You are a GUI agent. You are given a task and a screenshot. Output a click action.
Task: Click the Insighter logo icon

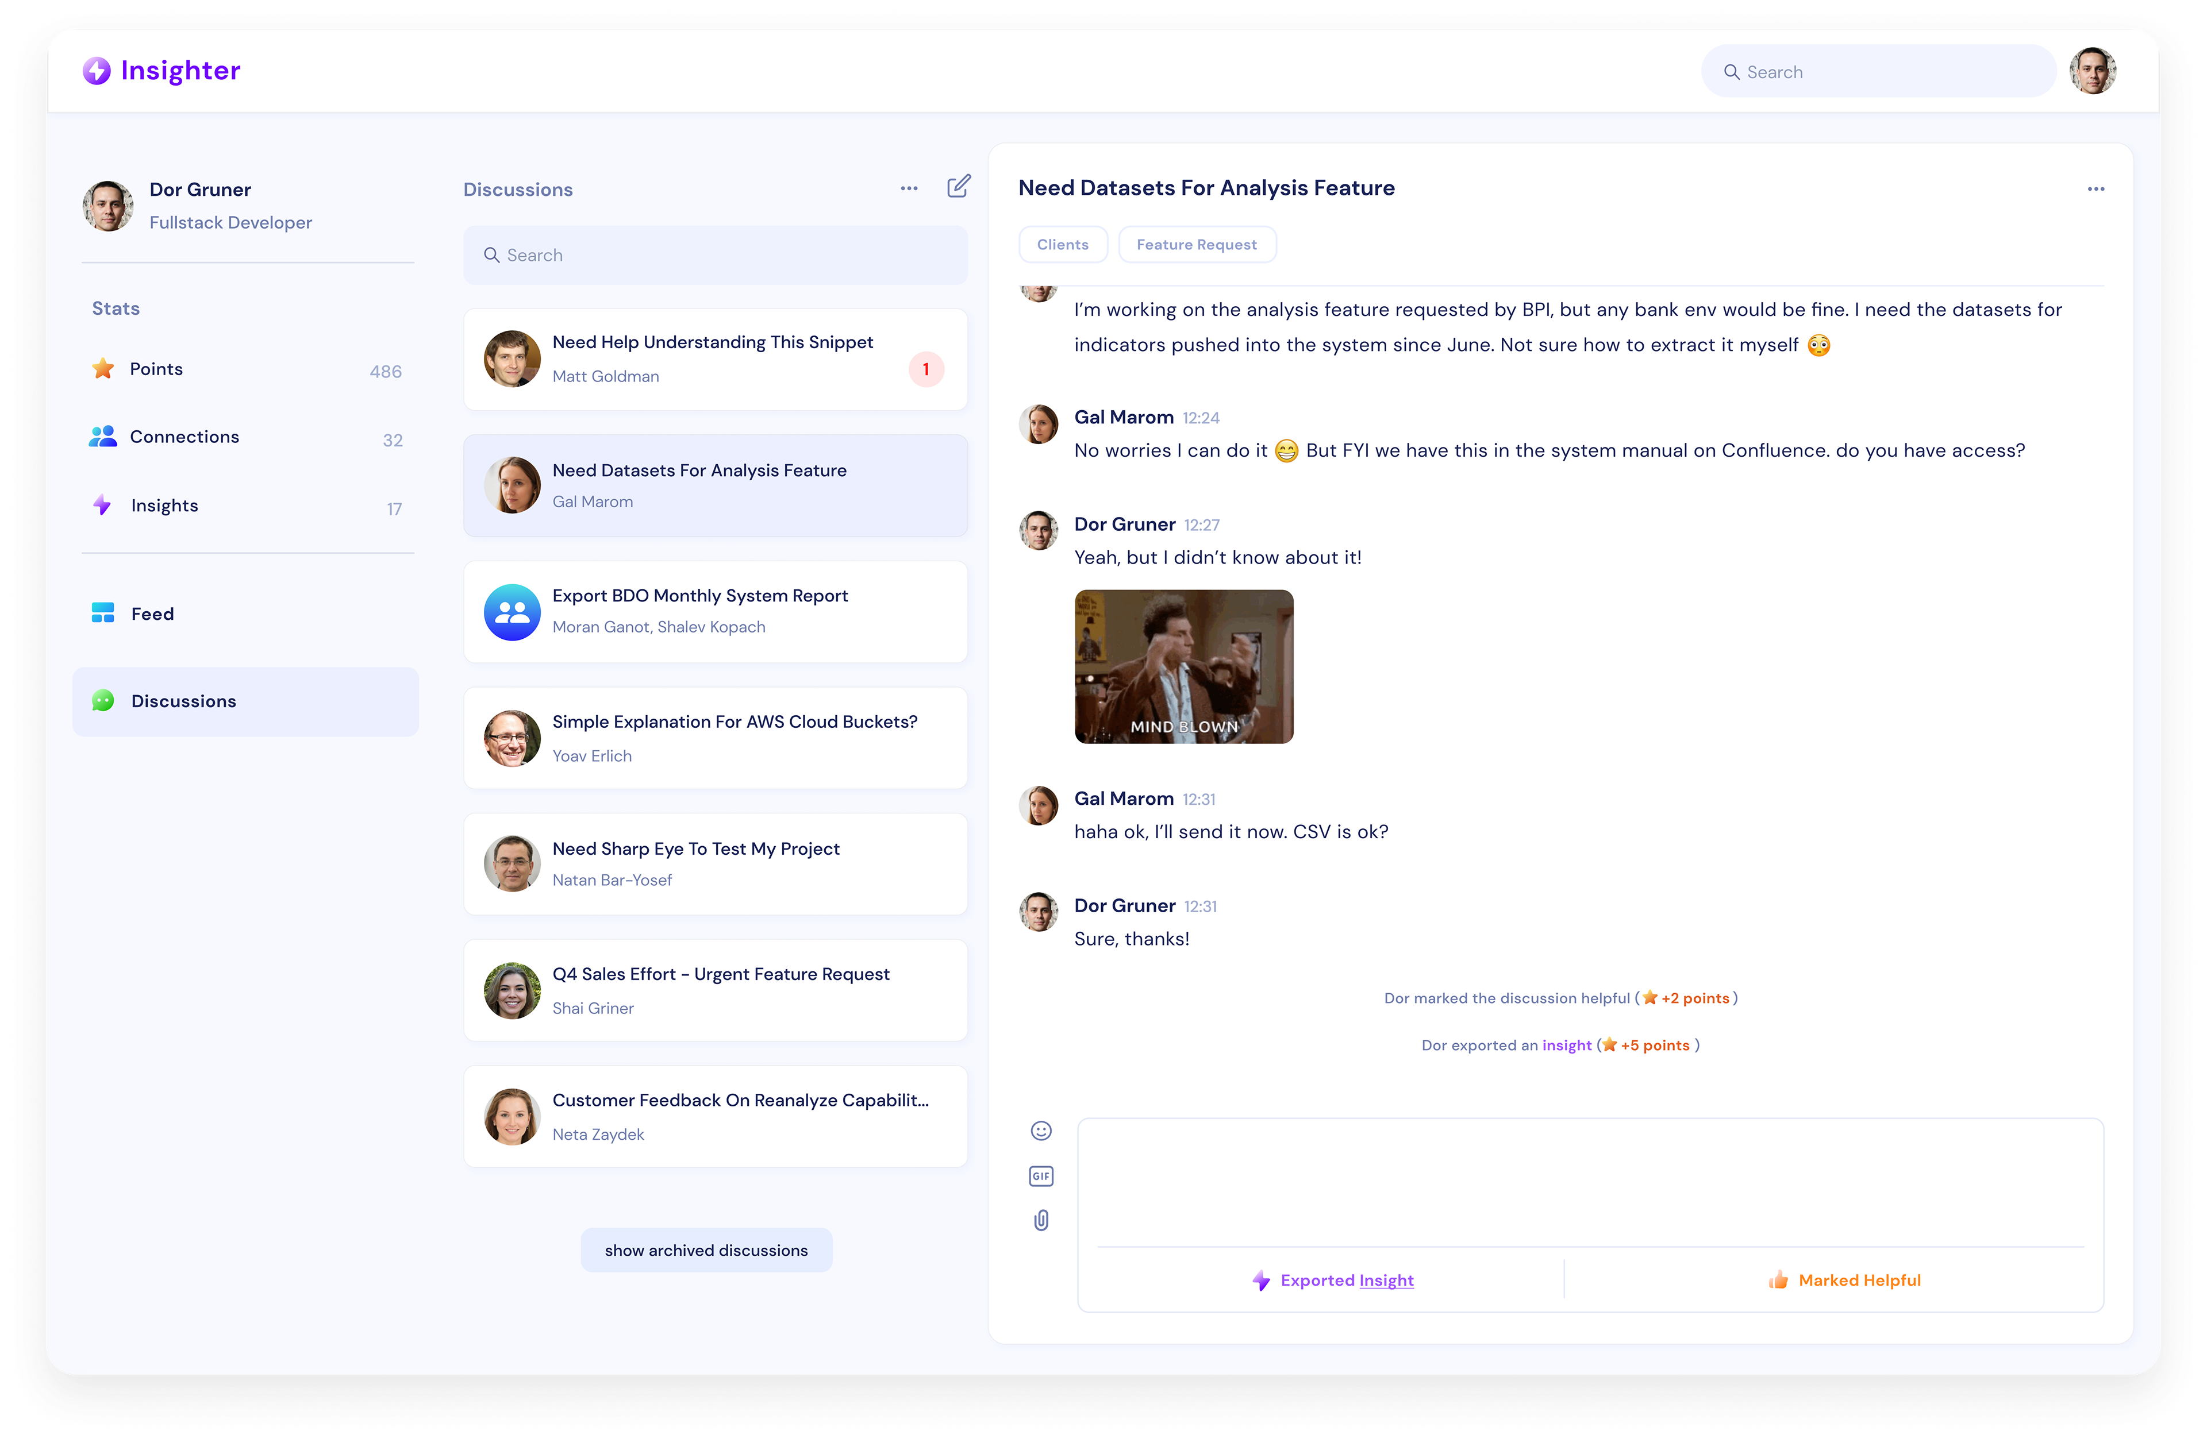pos(97,71)
